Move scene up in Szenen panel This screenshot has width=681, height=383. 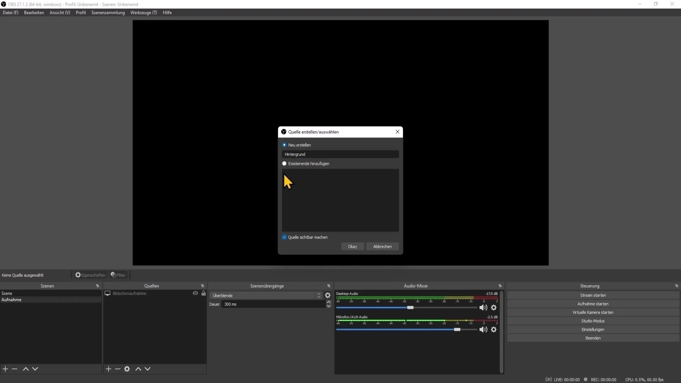pyautogui.click(x=26, y=369)
